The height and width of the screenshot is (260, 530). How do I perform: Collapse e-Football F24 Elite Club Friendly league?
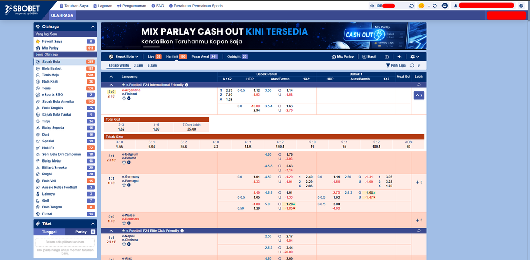[111, 231]
